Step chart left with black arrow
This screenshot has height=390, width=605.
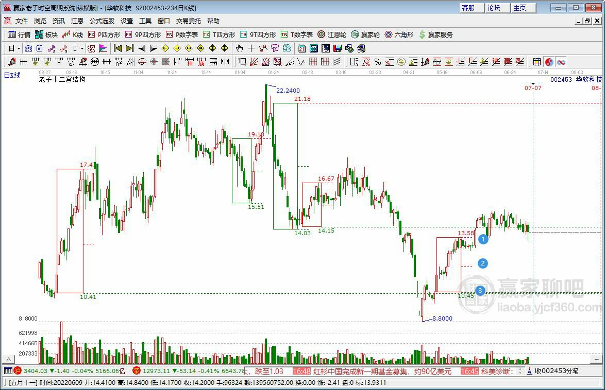142,48
